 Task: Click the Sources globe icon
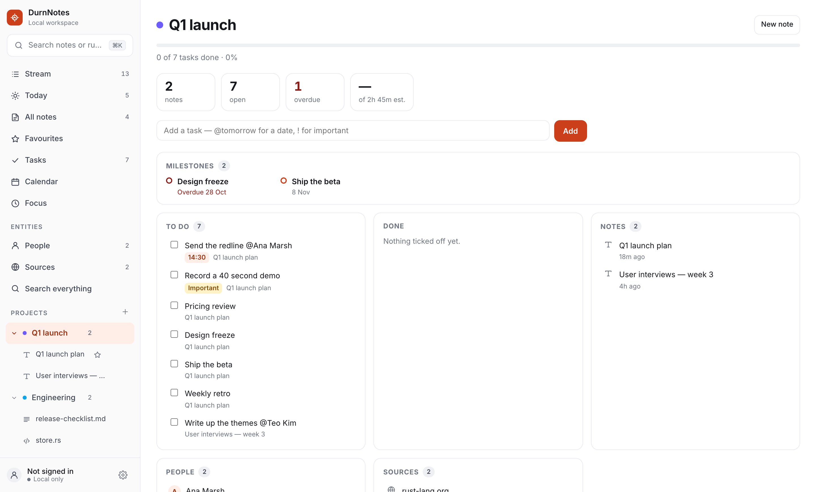coord(15,267)
